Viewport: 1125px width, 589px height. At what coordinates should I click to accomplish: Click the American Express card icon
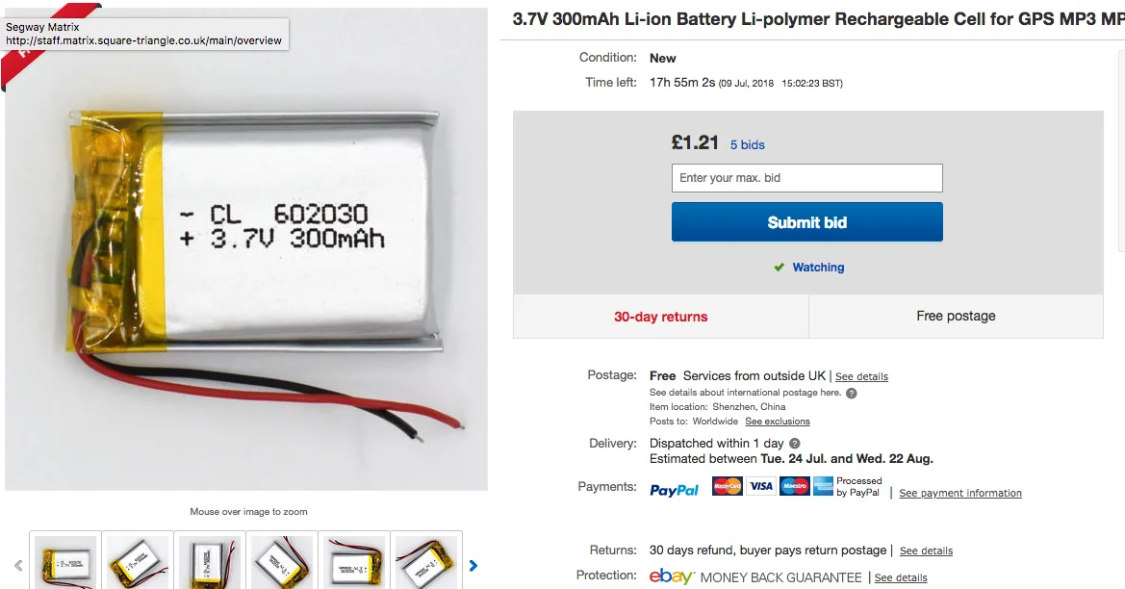(823, 486)
